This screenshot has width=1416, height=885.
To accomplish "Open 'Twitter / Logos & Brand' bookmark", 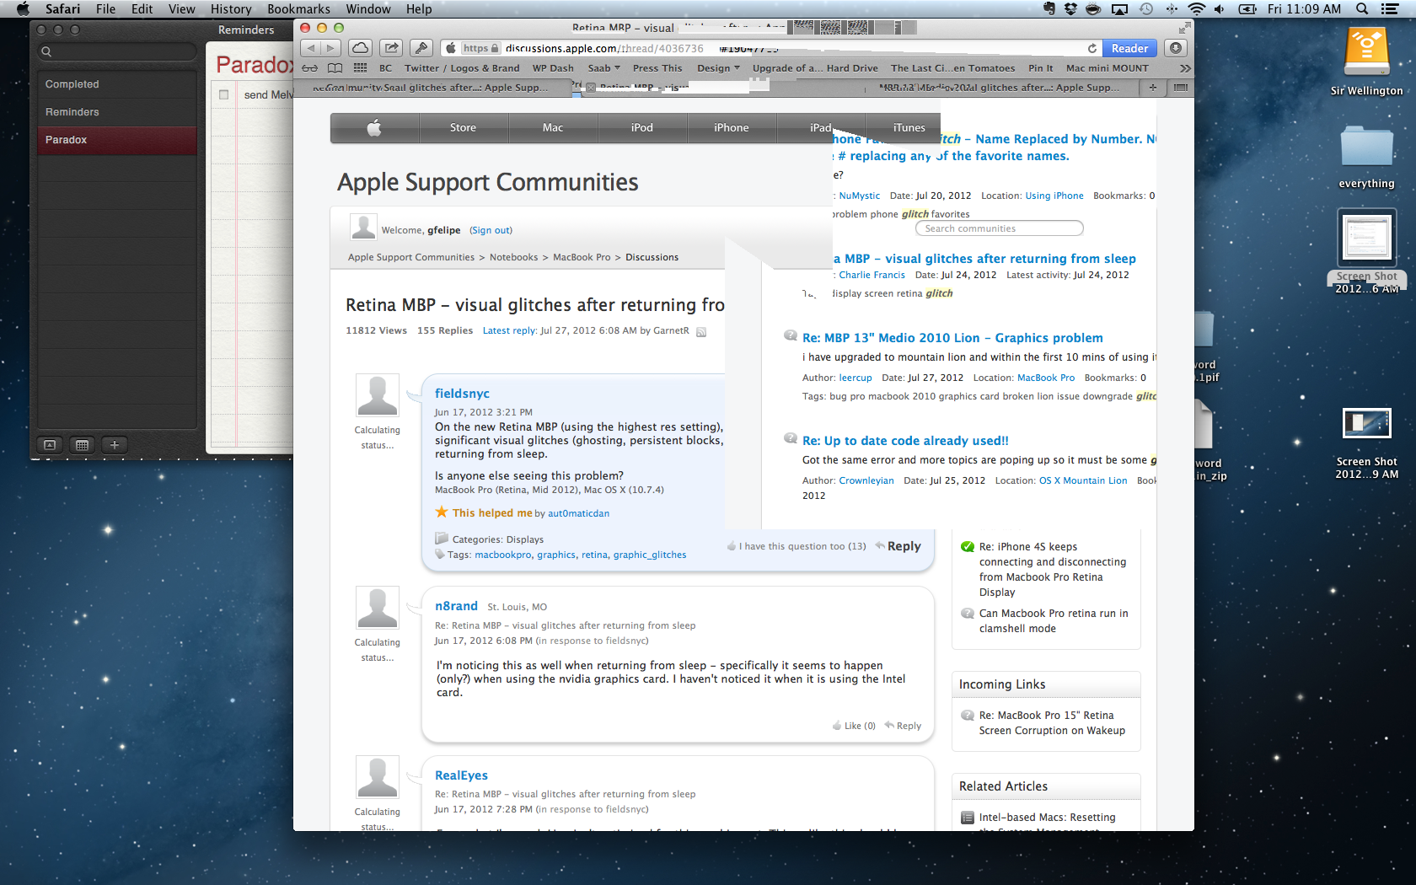I will (x=462, y=68).
